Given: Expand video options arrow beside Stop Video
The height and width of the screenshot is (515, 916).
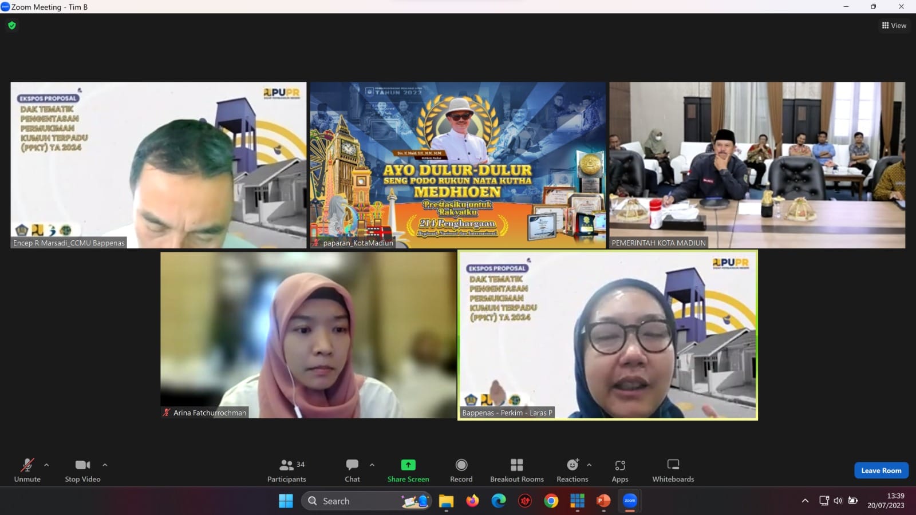Looking at the screenshot, I should pos(105,465).
